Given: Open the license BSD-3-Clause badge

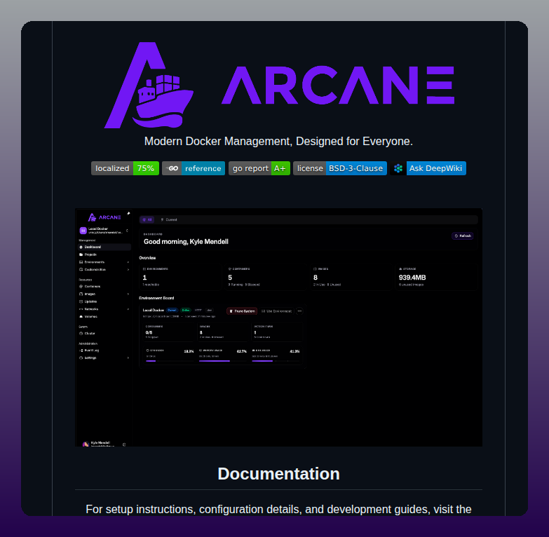Looking at the screenshot, I should (340, 168).
